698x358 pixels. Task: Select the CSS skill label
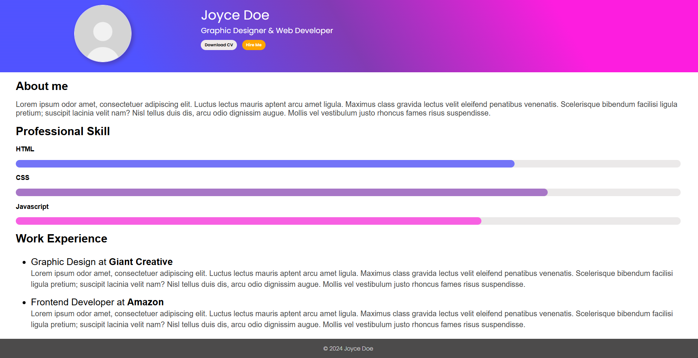coord(23,177)
